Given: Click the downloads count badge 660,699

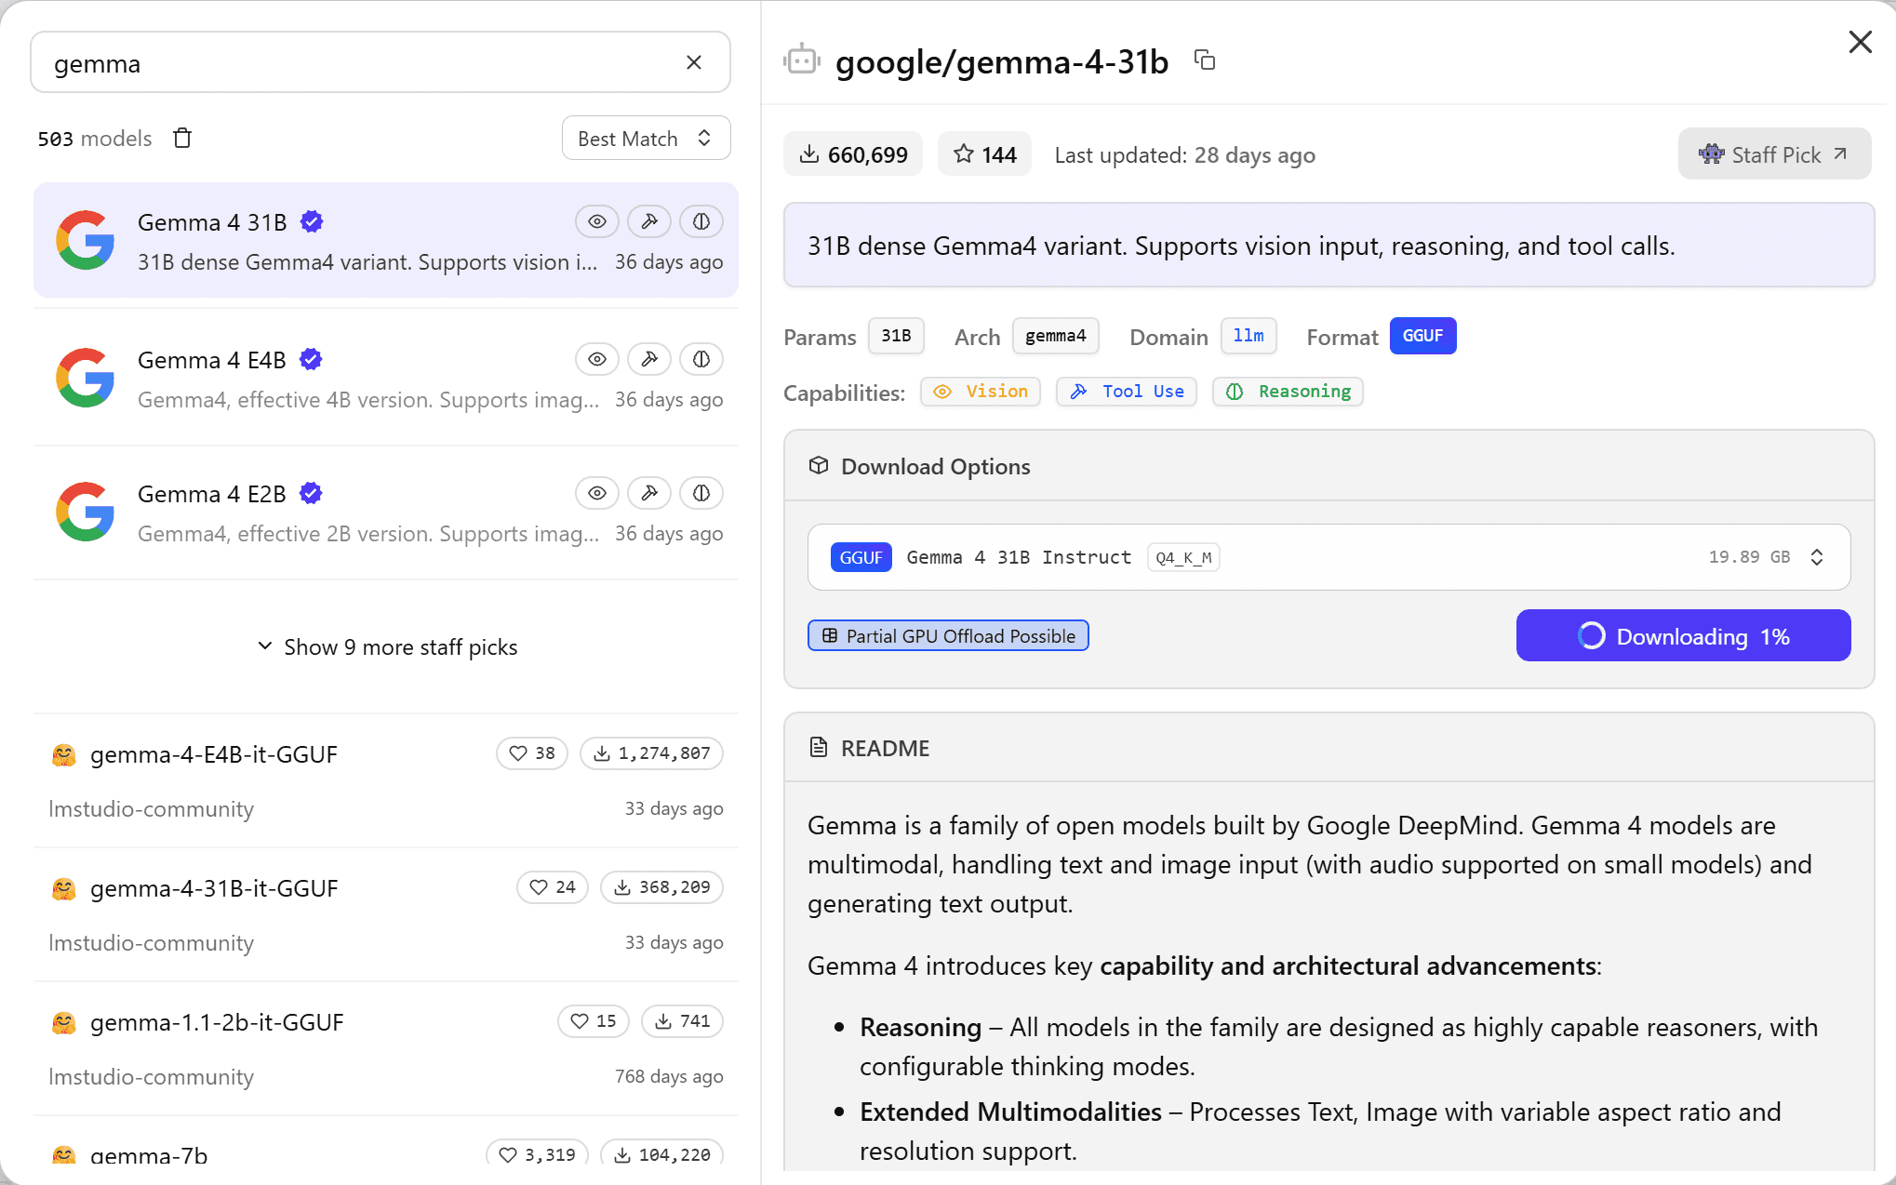Looking at the screenshot, I should coord(853,154).
